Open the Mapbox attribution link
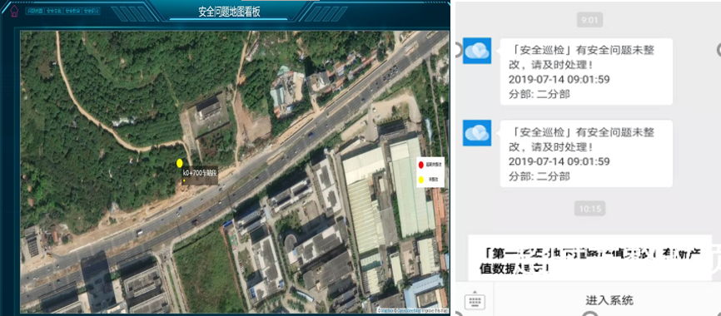Viewport: 721px width, 316px height. pos(387,311)
